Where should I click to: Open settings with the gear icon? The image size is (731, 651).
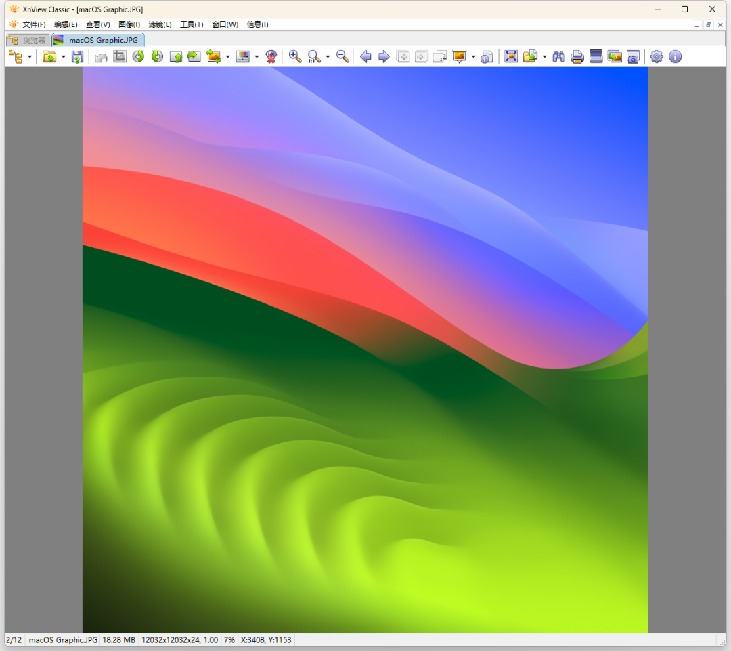(x=657, y=57)
